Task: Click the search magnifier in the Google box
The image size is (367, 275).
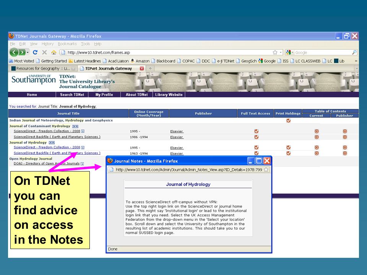Action: click(354, 52)
